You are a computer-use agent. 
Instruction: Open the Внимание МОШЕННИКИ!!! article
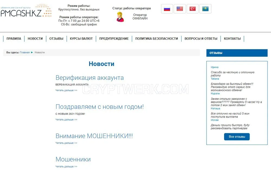tap(94, 136)
